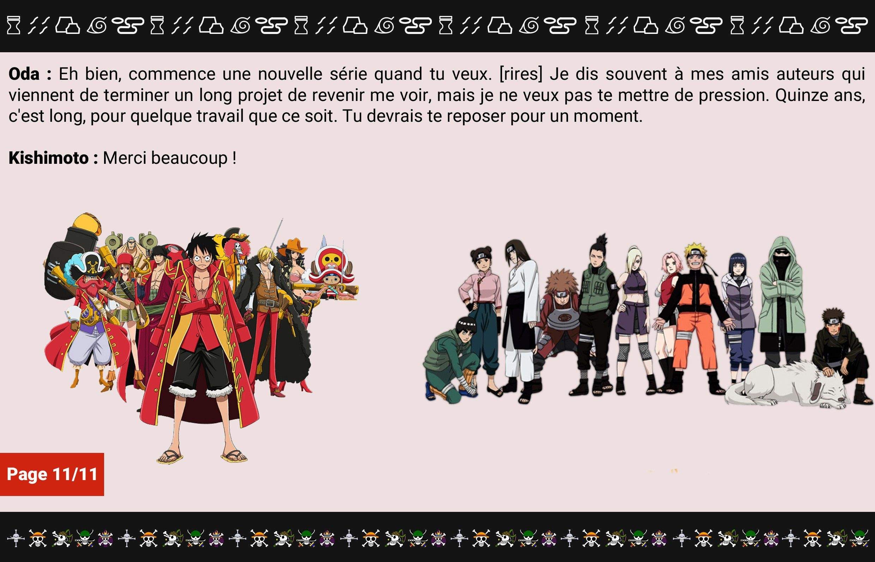875x562 pixels.
Task: Click the Hidden Stone rocks symbol
Action: [68, 26]
